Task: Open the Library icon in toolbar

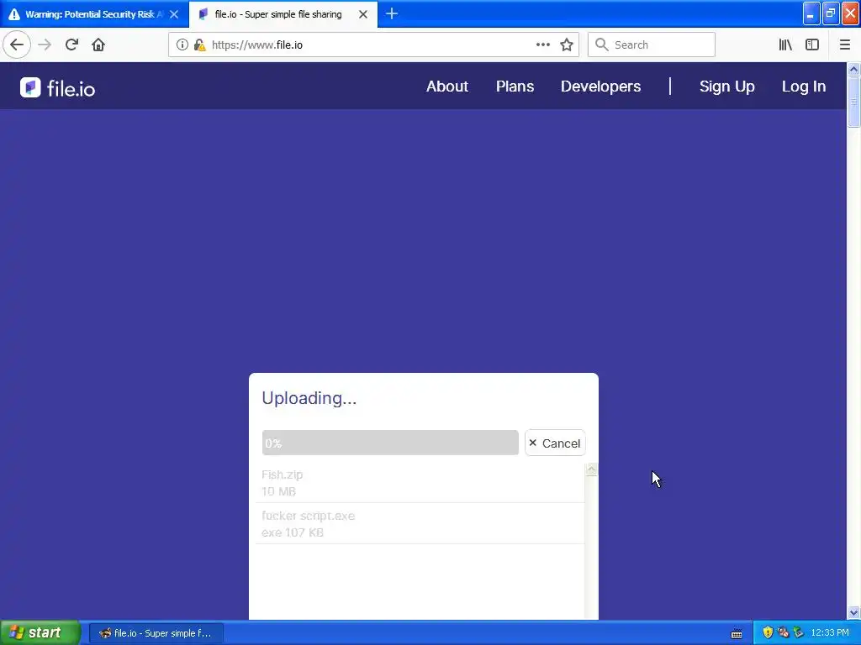Action: coord(785,45)
